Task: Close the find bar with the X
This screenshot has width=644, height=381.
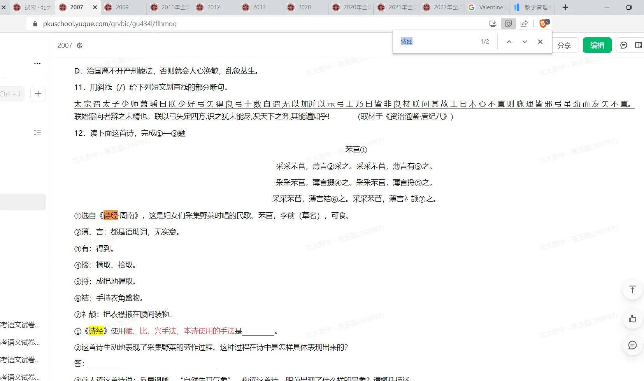Action: pyautogui.click(x=540, y=42)
